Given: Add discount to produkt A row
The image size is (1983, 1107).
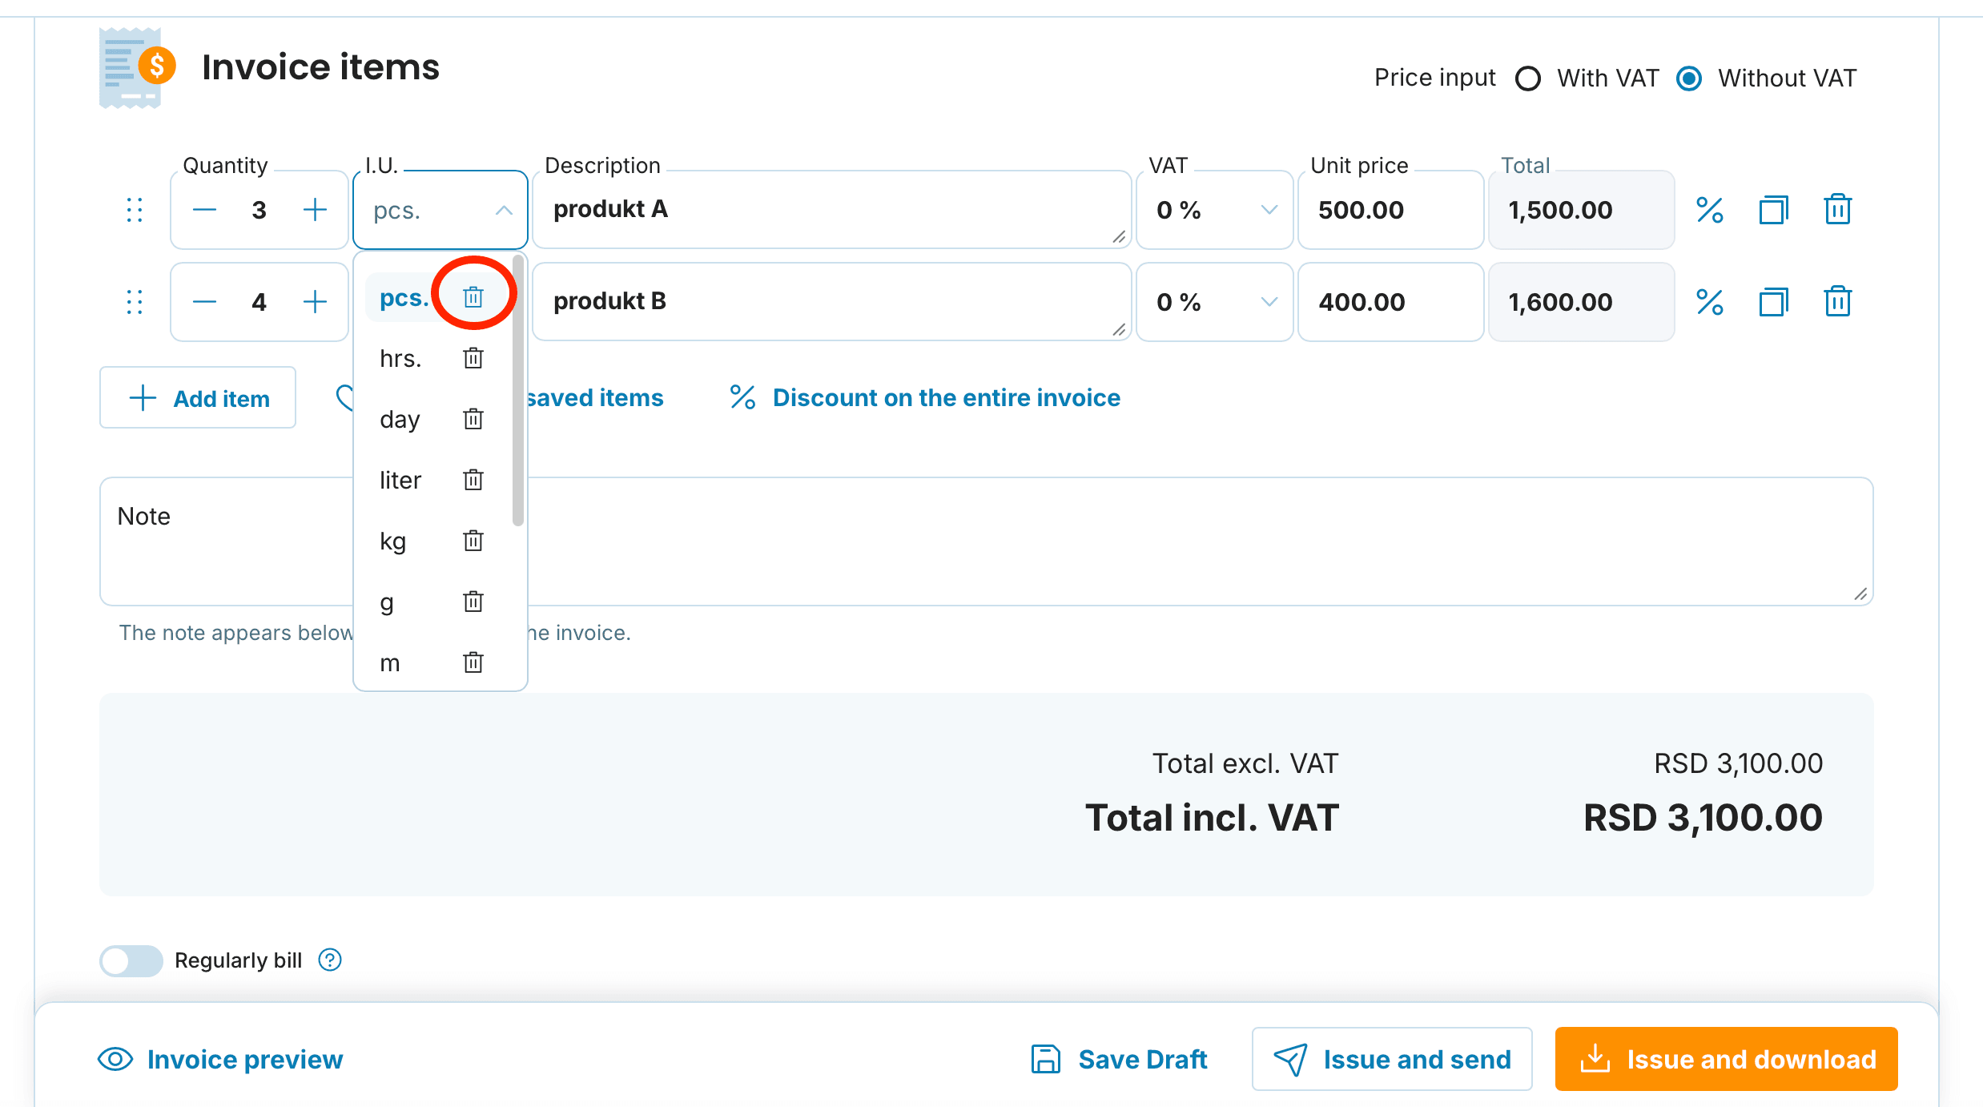Looking at the screenshot, I should click(1709, 210).
